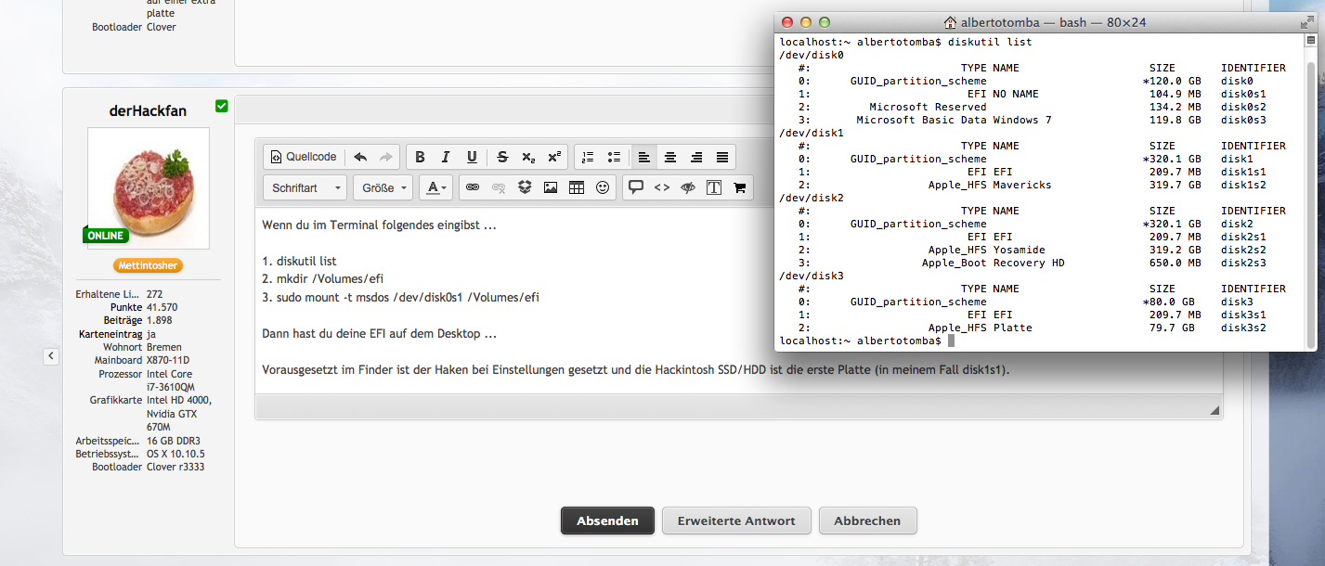1325x566 pixels.
Task: Click into the editor text area
Action: pyautogui.click(x=738, y=302)
